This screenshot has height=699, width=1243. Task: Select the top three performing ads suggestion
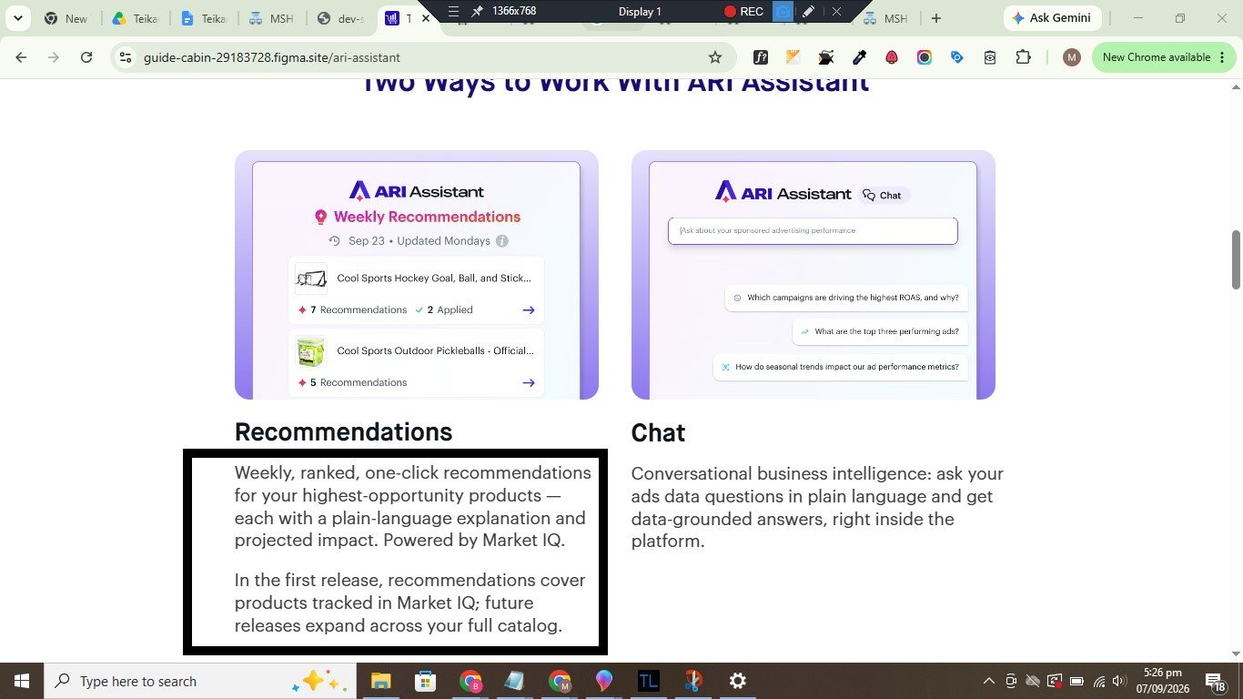click(x=879, y=331)
